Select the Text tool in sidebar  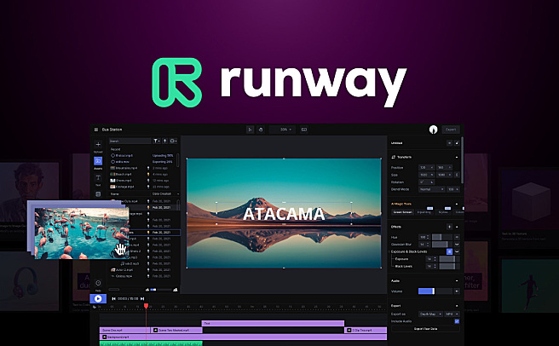[x=98, y=177]
